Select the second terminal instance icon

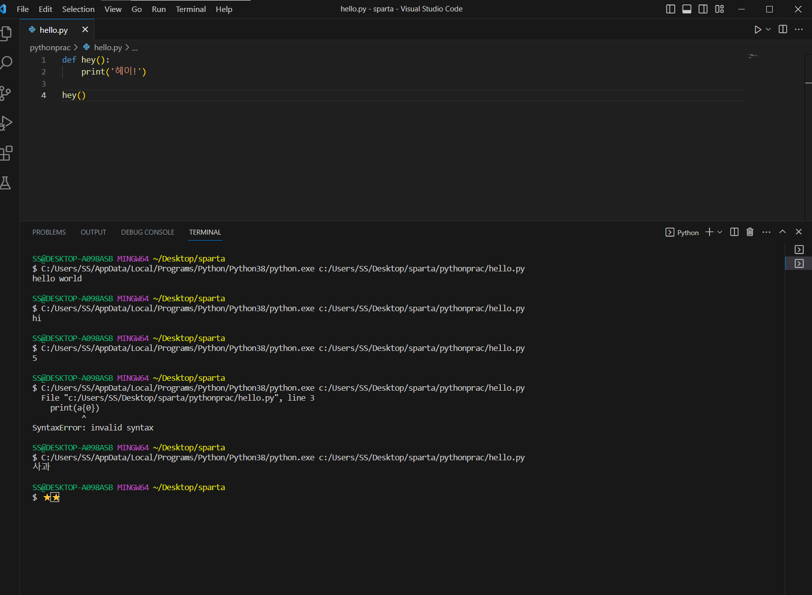click(799, 263)
